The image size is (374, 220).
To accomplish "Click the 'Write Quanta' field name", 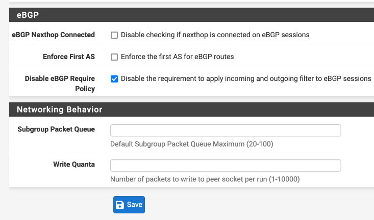I will 74,164.
